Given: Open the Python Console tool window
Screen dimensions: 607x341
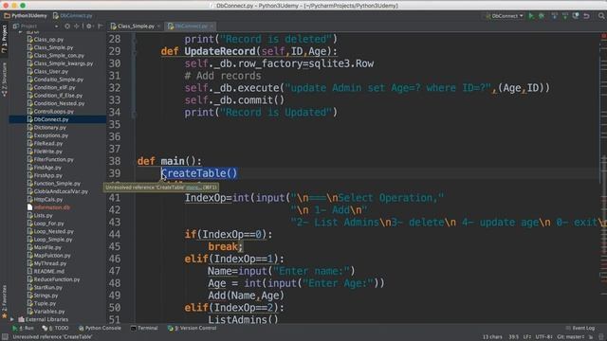Looking at the screenshot, I should pyautogui.click(x=100, y=329).
